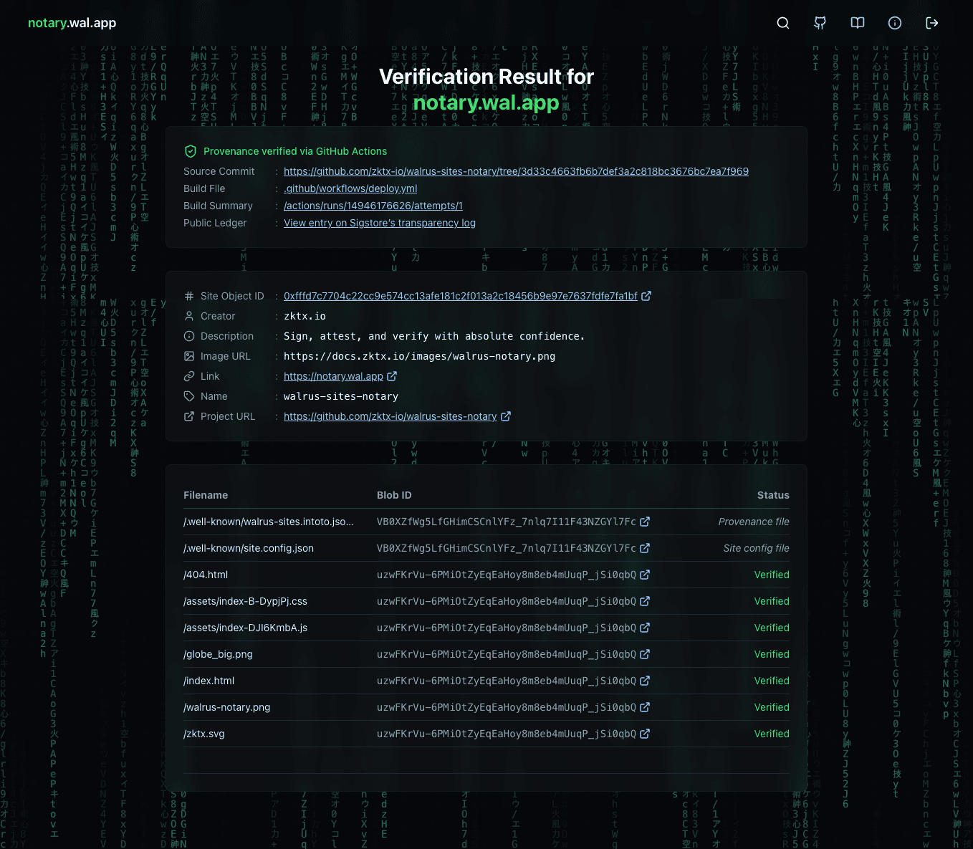Click Verified status for /zktx.svg
Screen dimensions: 973x849
pos(772,734)
